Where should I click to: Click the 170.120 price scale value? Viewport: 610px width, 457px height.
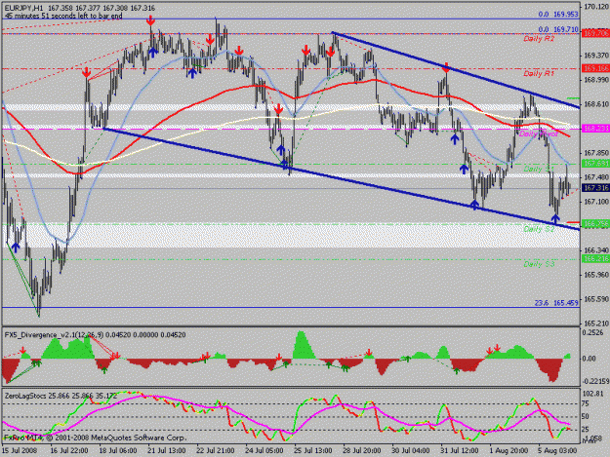coord(596,7)
